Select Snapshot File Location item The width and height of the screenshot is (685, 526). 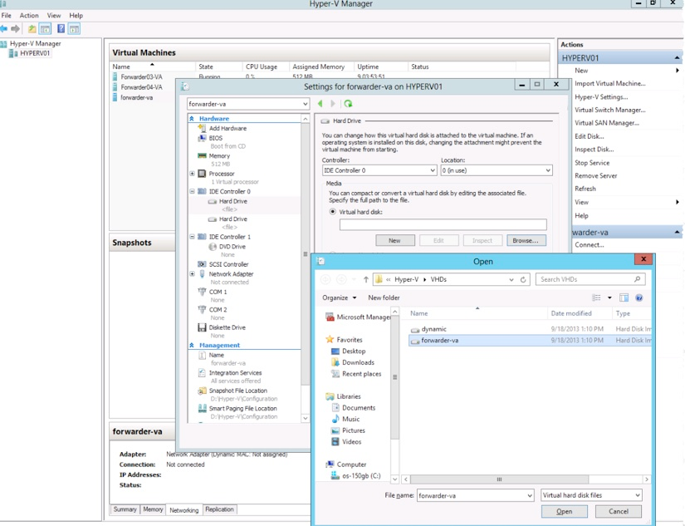click(x=238, y=391)
